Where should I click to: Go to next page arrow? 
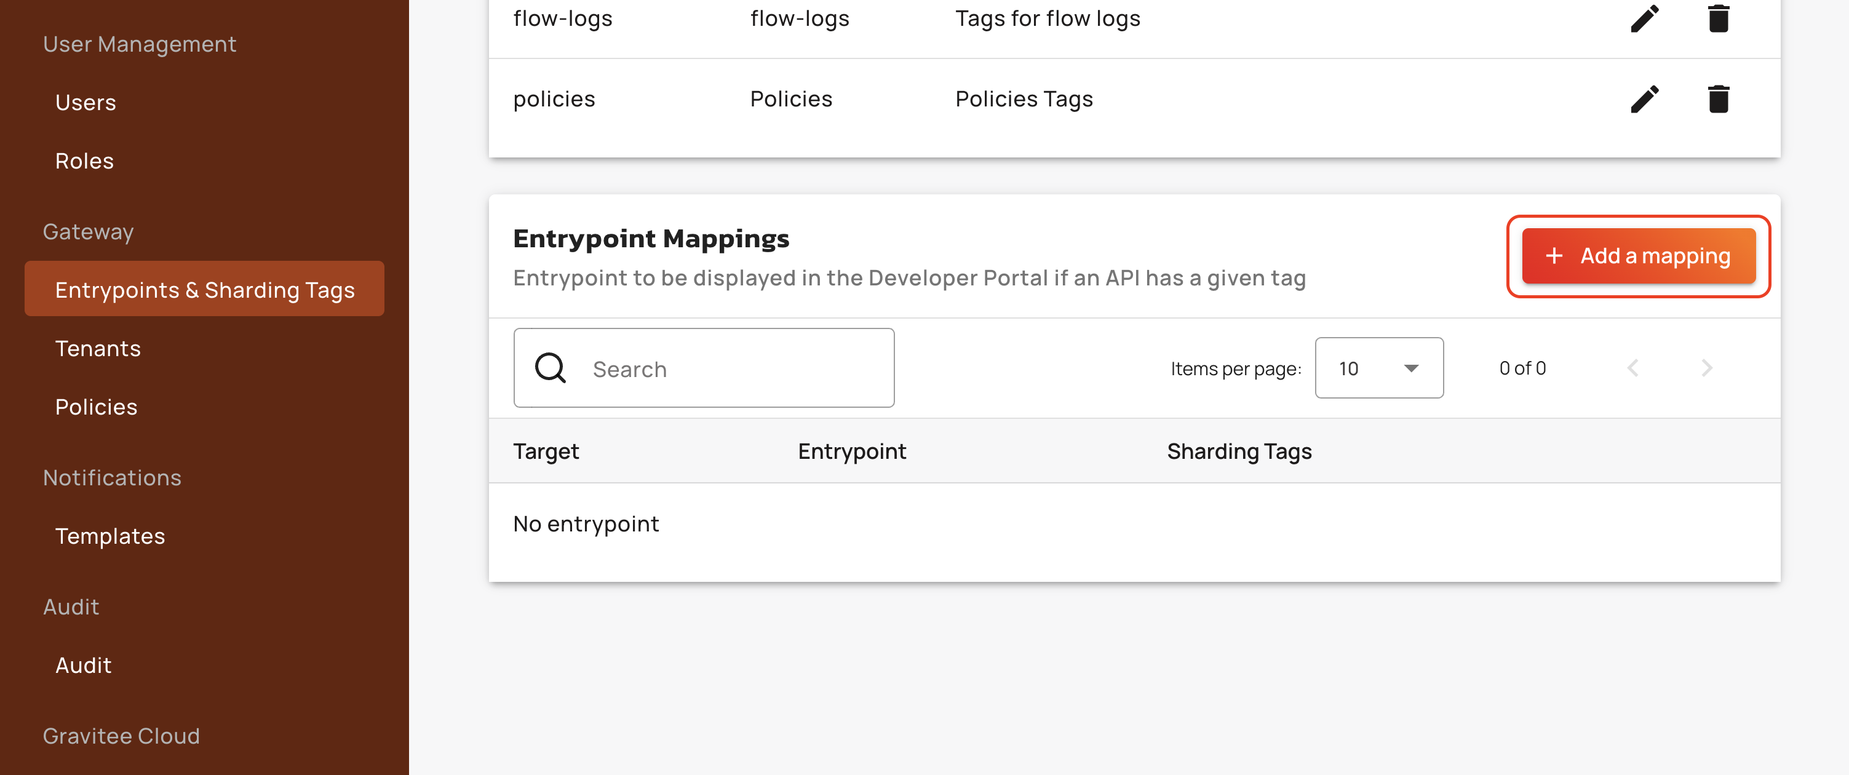1707,368
